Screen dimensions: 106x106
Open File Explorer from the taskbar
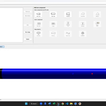(71, 104)
